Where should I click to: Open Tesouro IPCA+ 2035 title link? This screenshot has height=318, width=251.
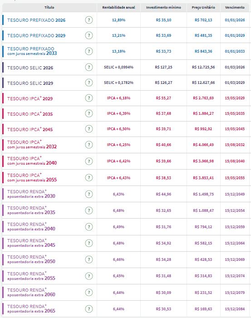tap(30, 114)
